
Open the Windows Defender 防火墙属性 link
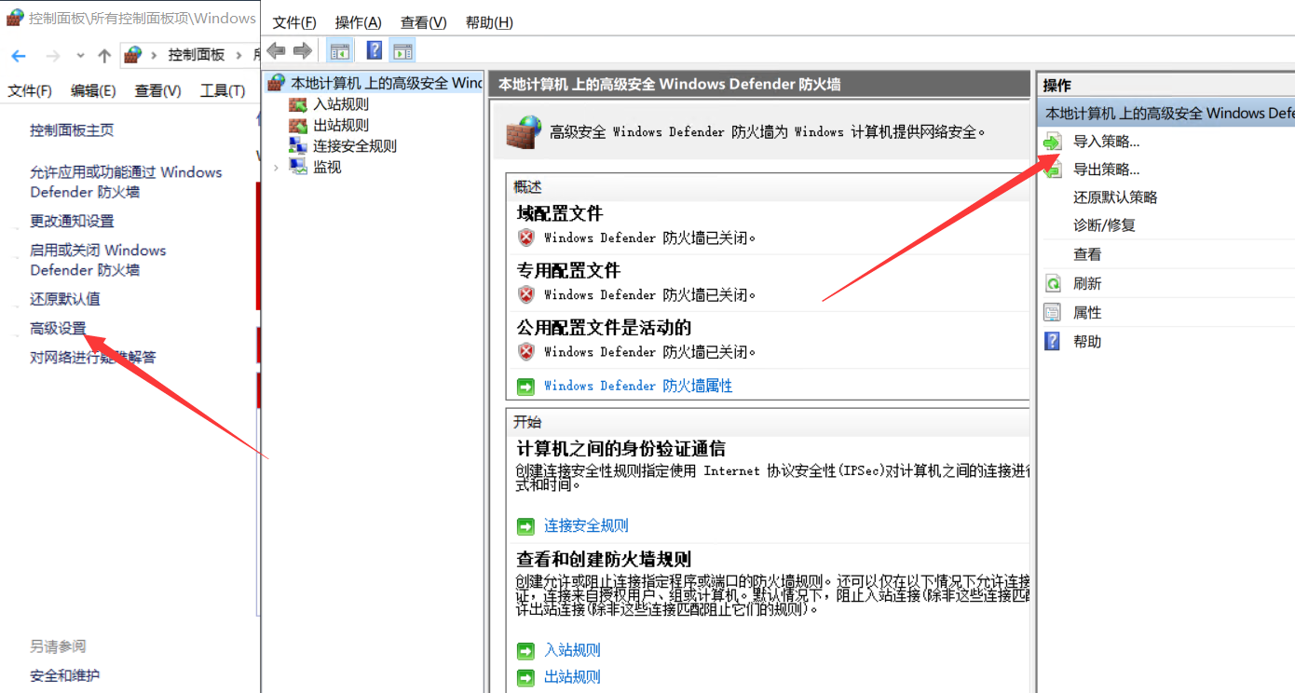(638, 386)
